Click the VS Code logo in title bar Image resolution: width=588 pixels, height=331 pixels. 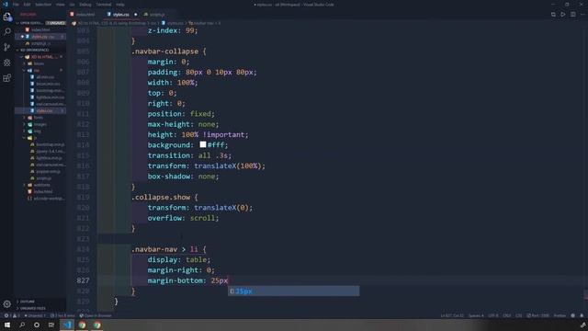point(5,5)
